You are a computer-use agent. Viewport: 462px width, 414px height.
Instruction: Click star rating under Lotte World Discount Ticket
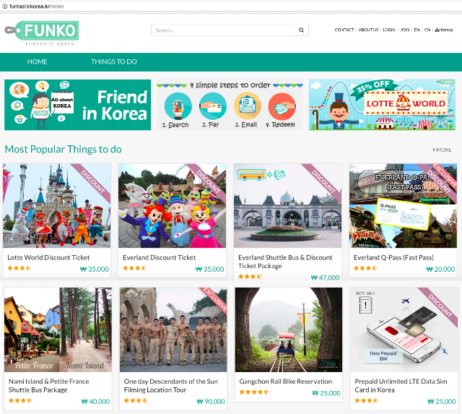click(19, 268)
